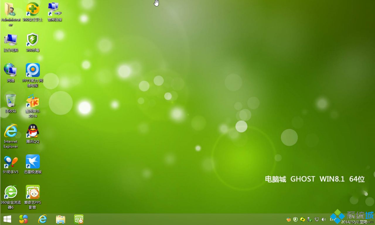The width and height of the screenshot is (375, 225).
Task: Click the Windows Start button
Action: [x=7, y=219]
